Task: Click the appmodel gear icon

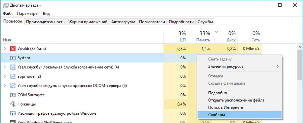Action: pos(13,76)
